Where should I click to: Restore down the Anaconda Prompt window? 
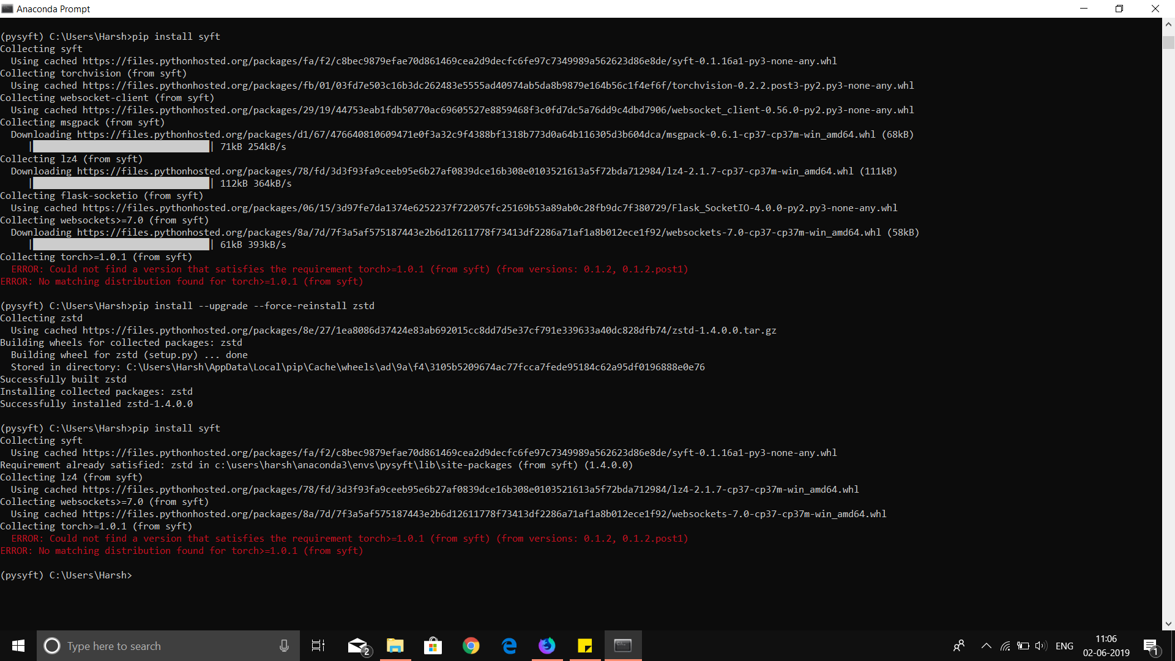pyautogui.click(x=1119, y=9)
